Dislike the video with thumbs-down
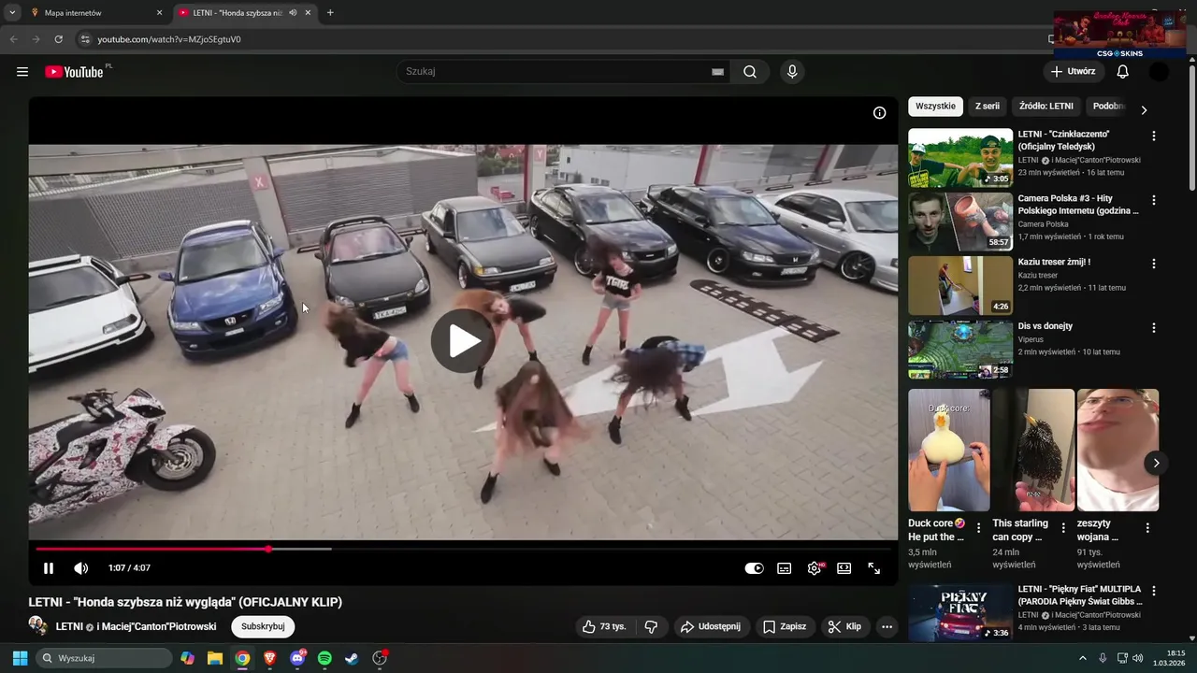Screen dimensions: 1197x673 coord(652,626)
